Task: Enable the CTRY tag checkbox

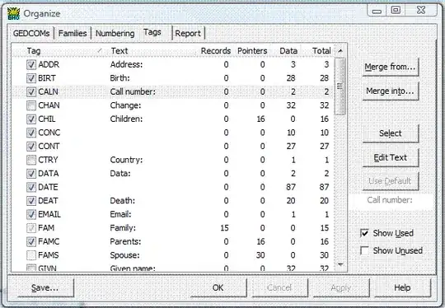Action: point(31,160)
